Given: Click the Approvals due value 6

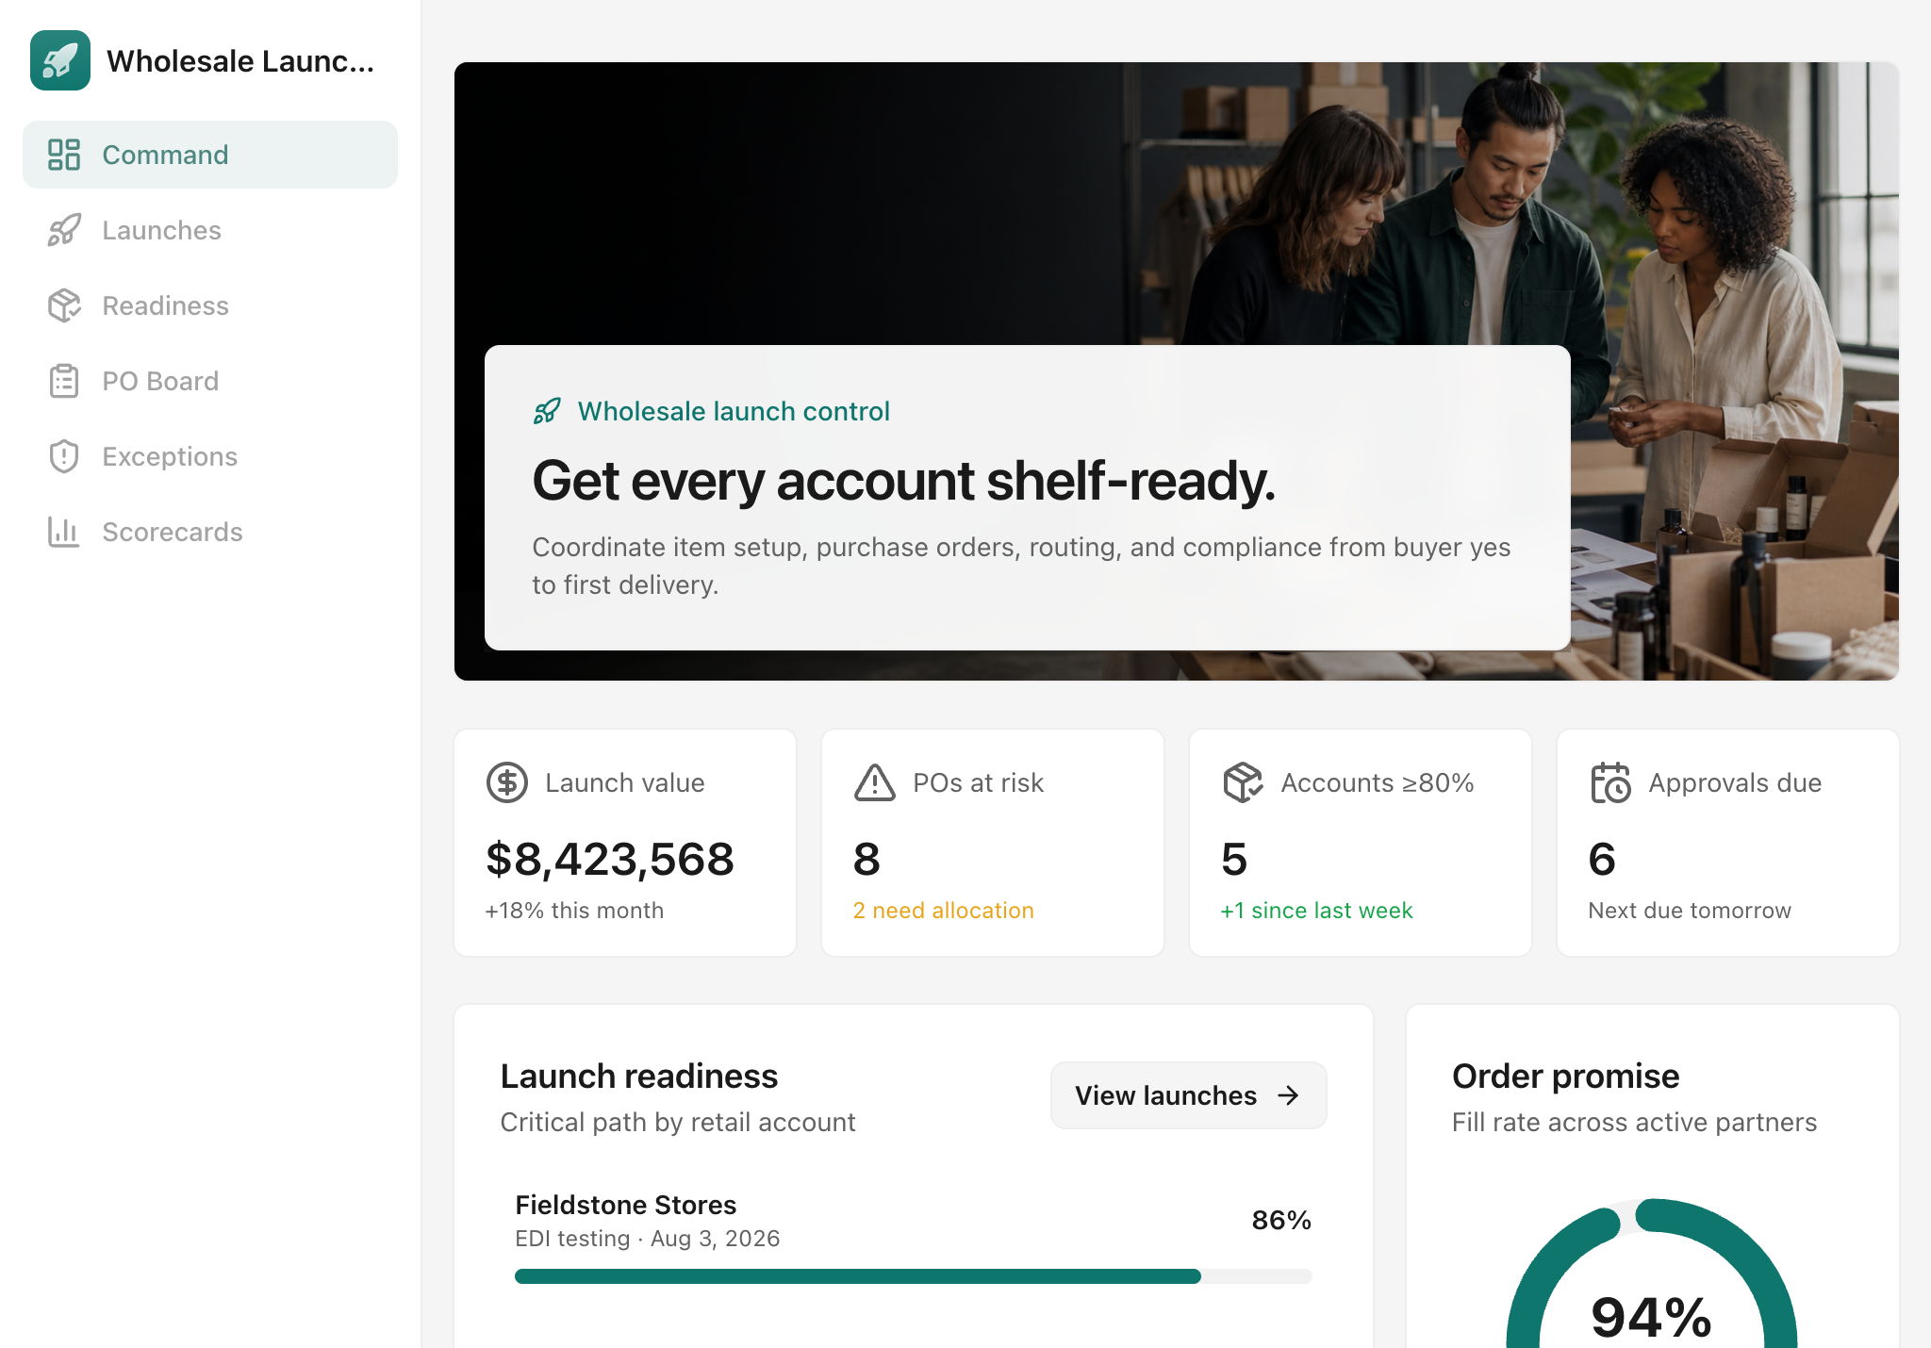Looking at the screenshot, I should (x=1602, y=859).
